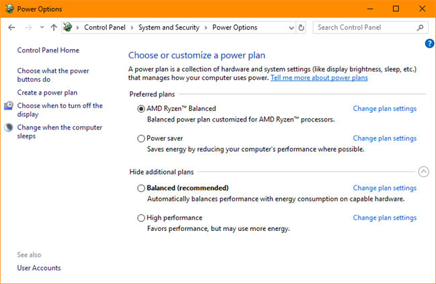The image size is (436, 284).
Task: Change plan settings for Power saver
Action: coord(385,138)
